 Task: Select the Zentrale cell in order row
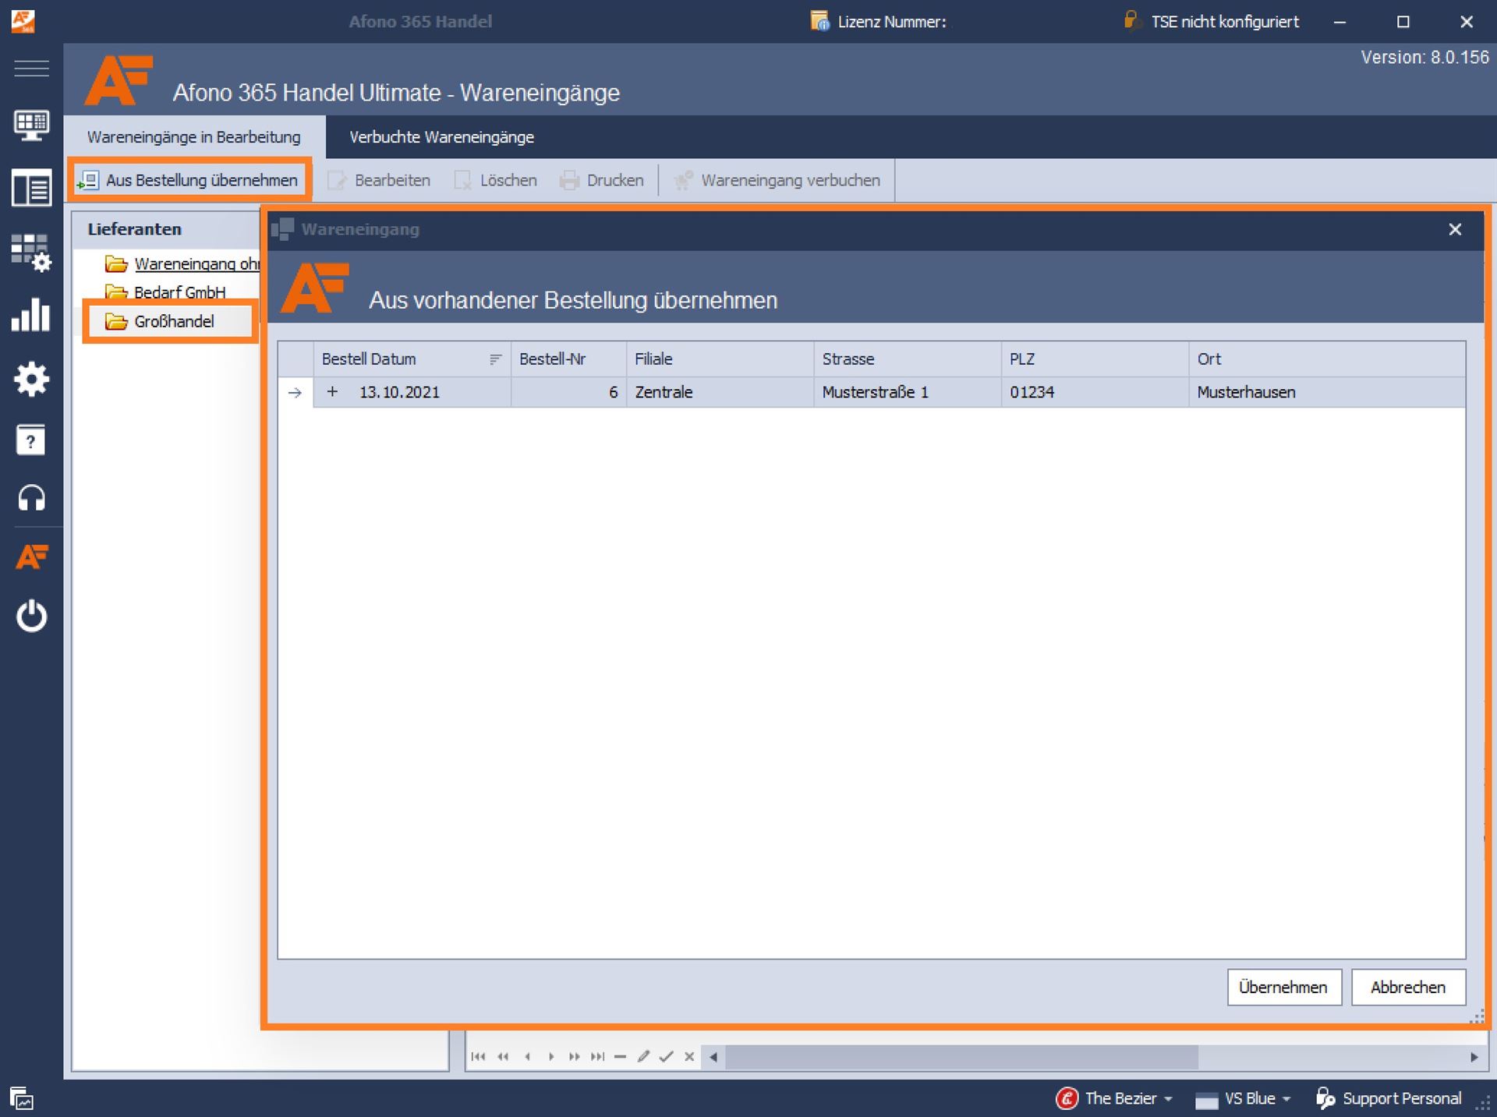720,392
